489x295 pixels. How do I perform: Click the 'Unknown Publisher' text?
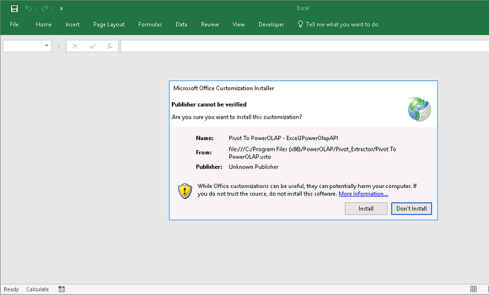click(x=253, y=167)
